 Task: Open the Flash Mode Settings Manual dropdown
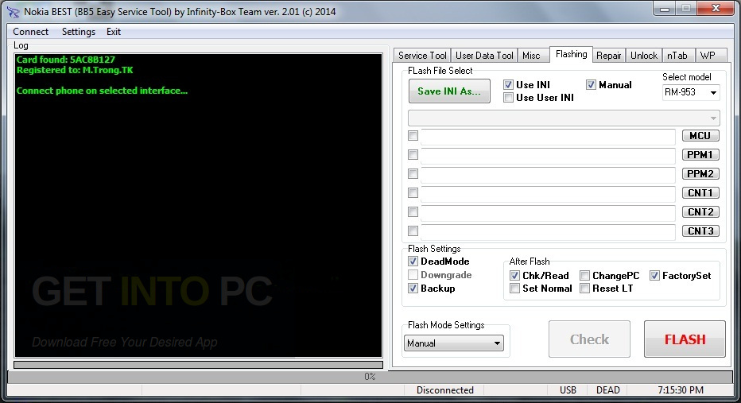click(454, 343)
